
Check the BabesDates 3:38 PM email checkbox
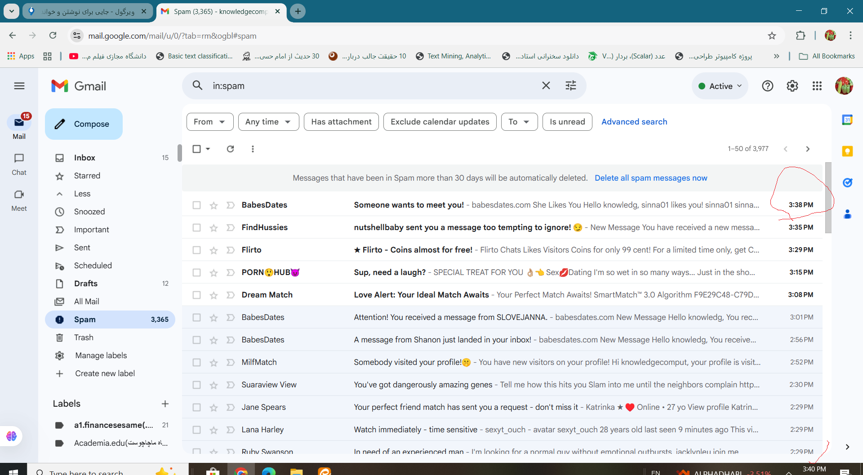[196, 205]
